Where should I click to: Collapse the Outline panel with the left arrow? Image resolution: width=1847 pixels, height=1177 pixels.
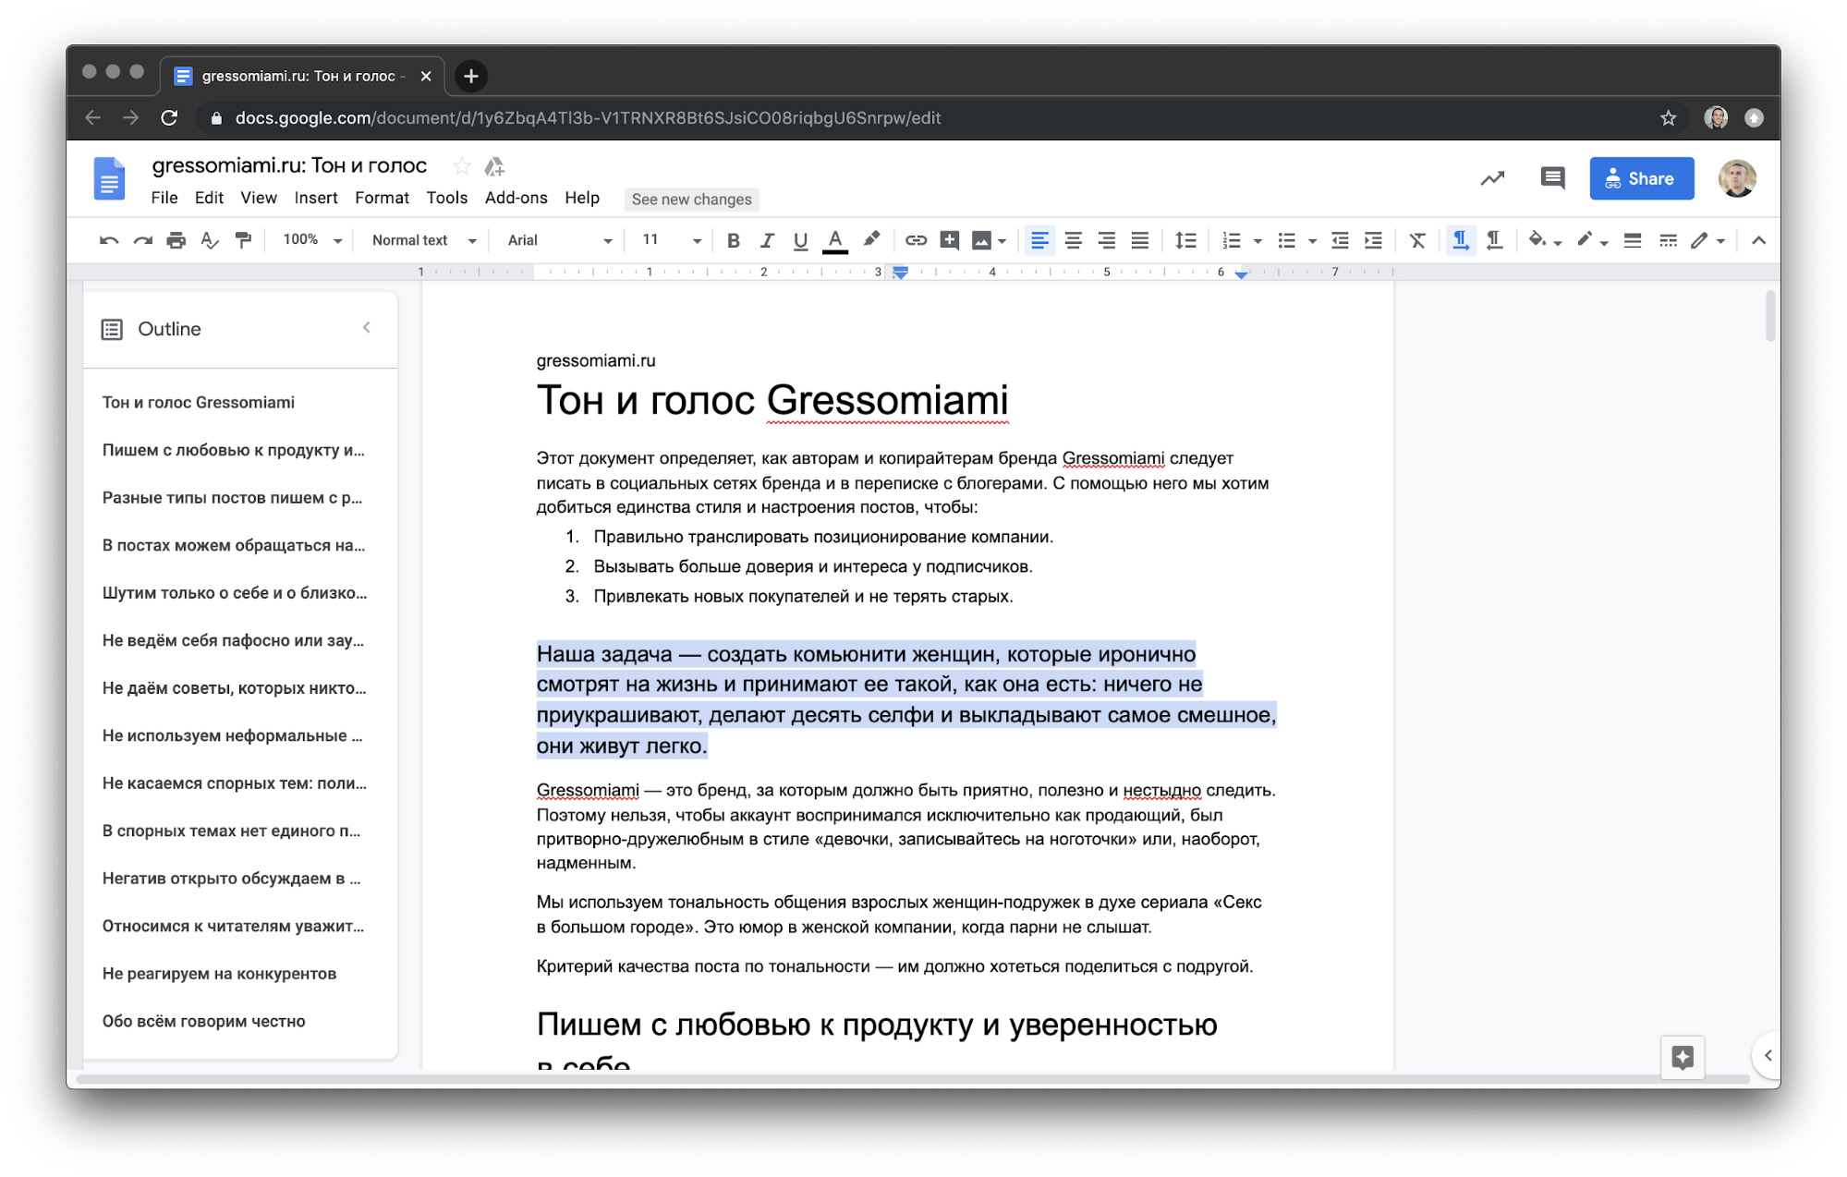[x=367, y=328]
